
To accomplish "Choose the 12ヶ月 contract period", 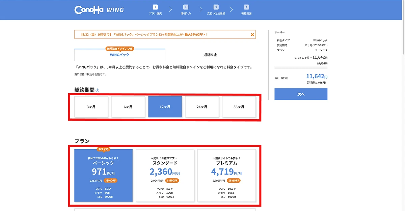I will 165,107.
